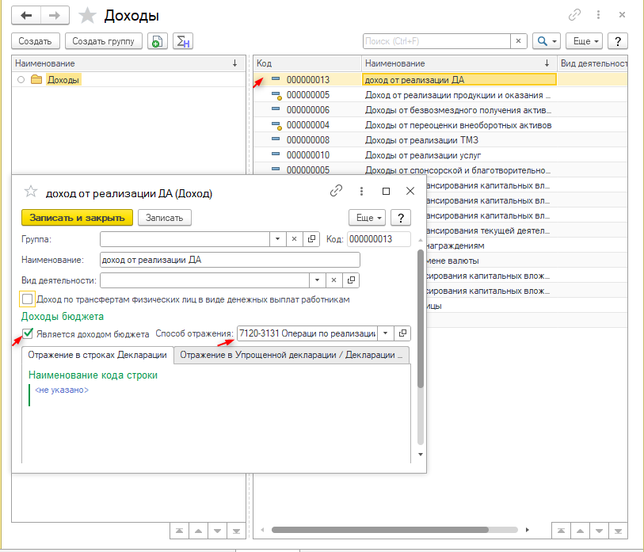Go forward with the right arrow button
Screen dimensions: 644x552
click(x=55, y=16)
